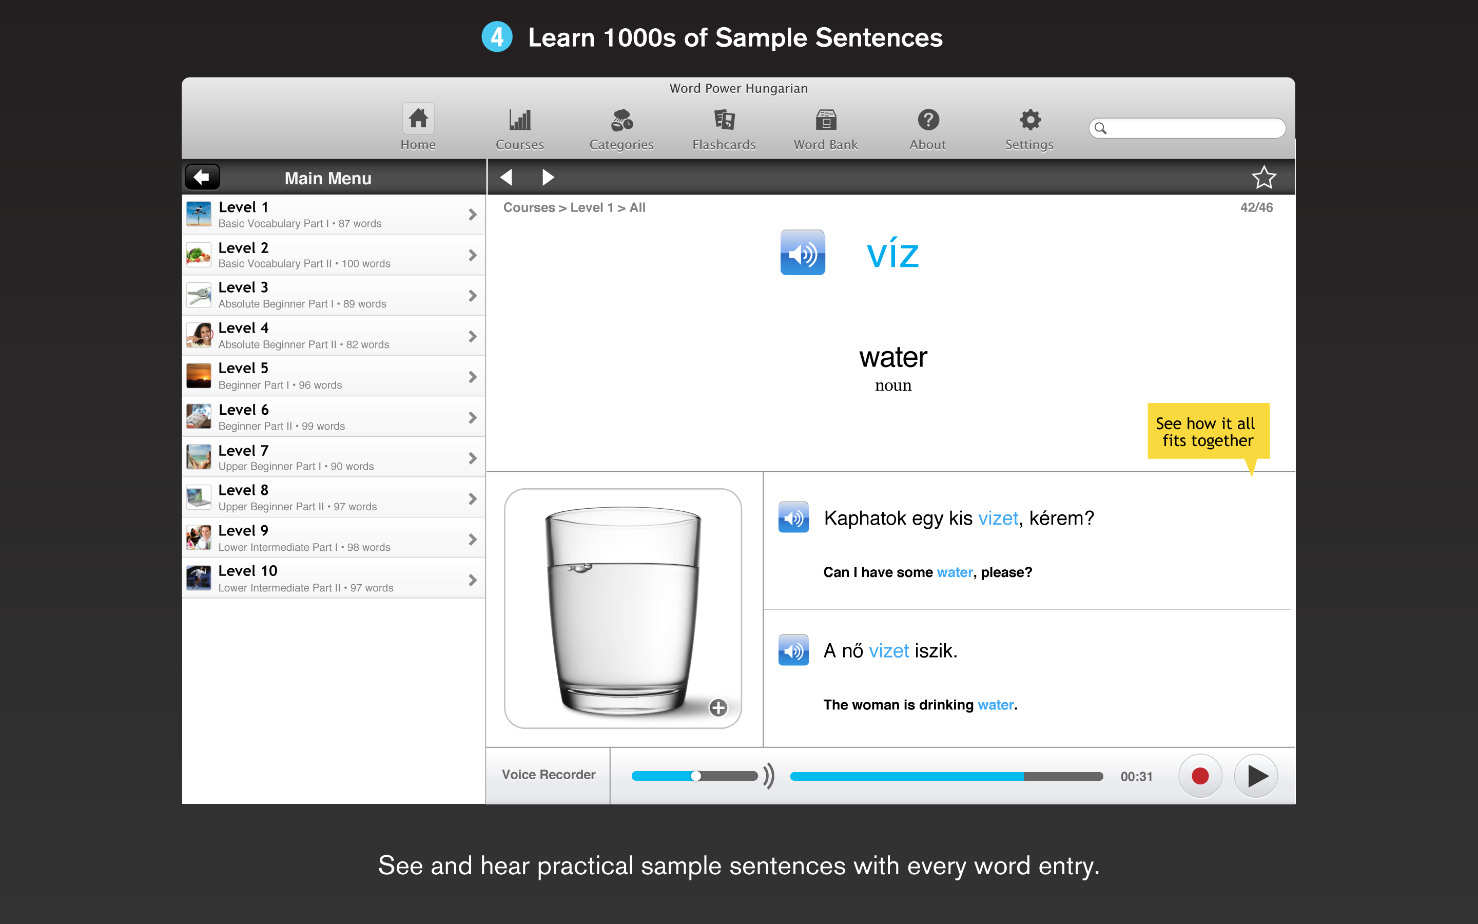Click back arrow to previous word
This screenshot has width=1478, height=924.
(509, 177)
